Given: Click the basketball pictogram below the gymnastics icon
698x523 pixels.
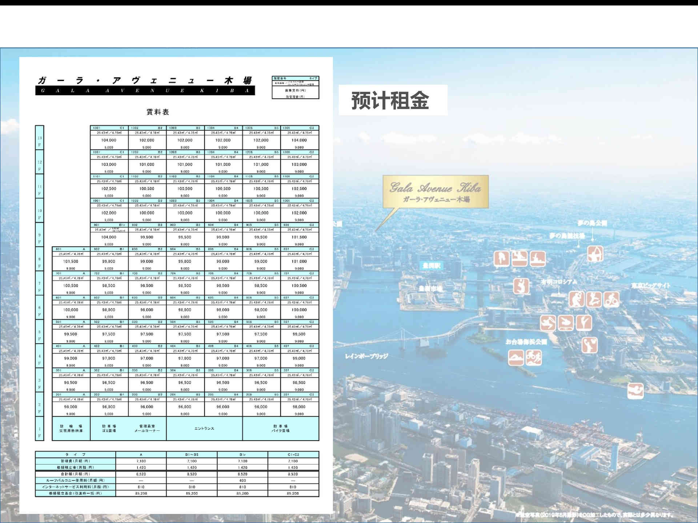Looking at the screenshot, I should [x=590, y=345].
